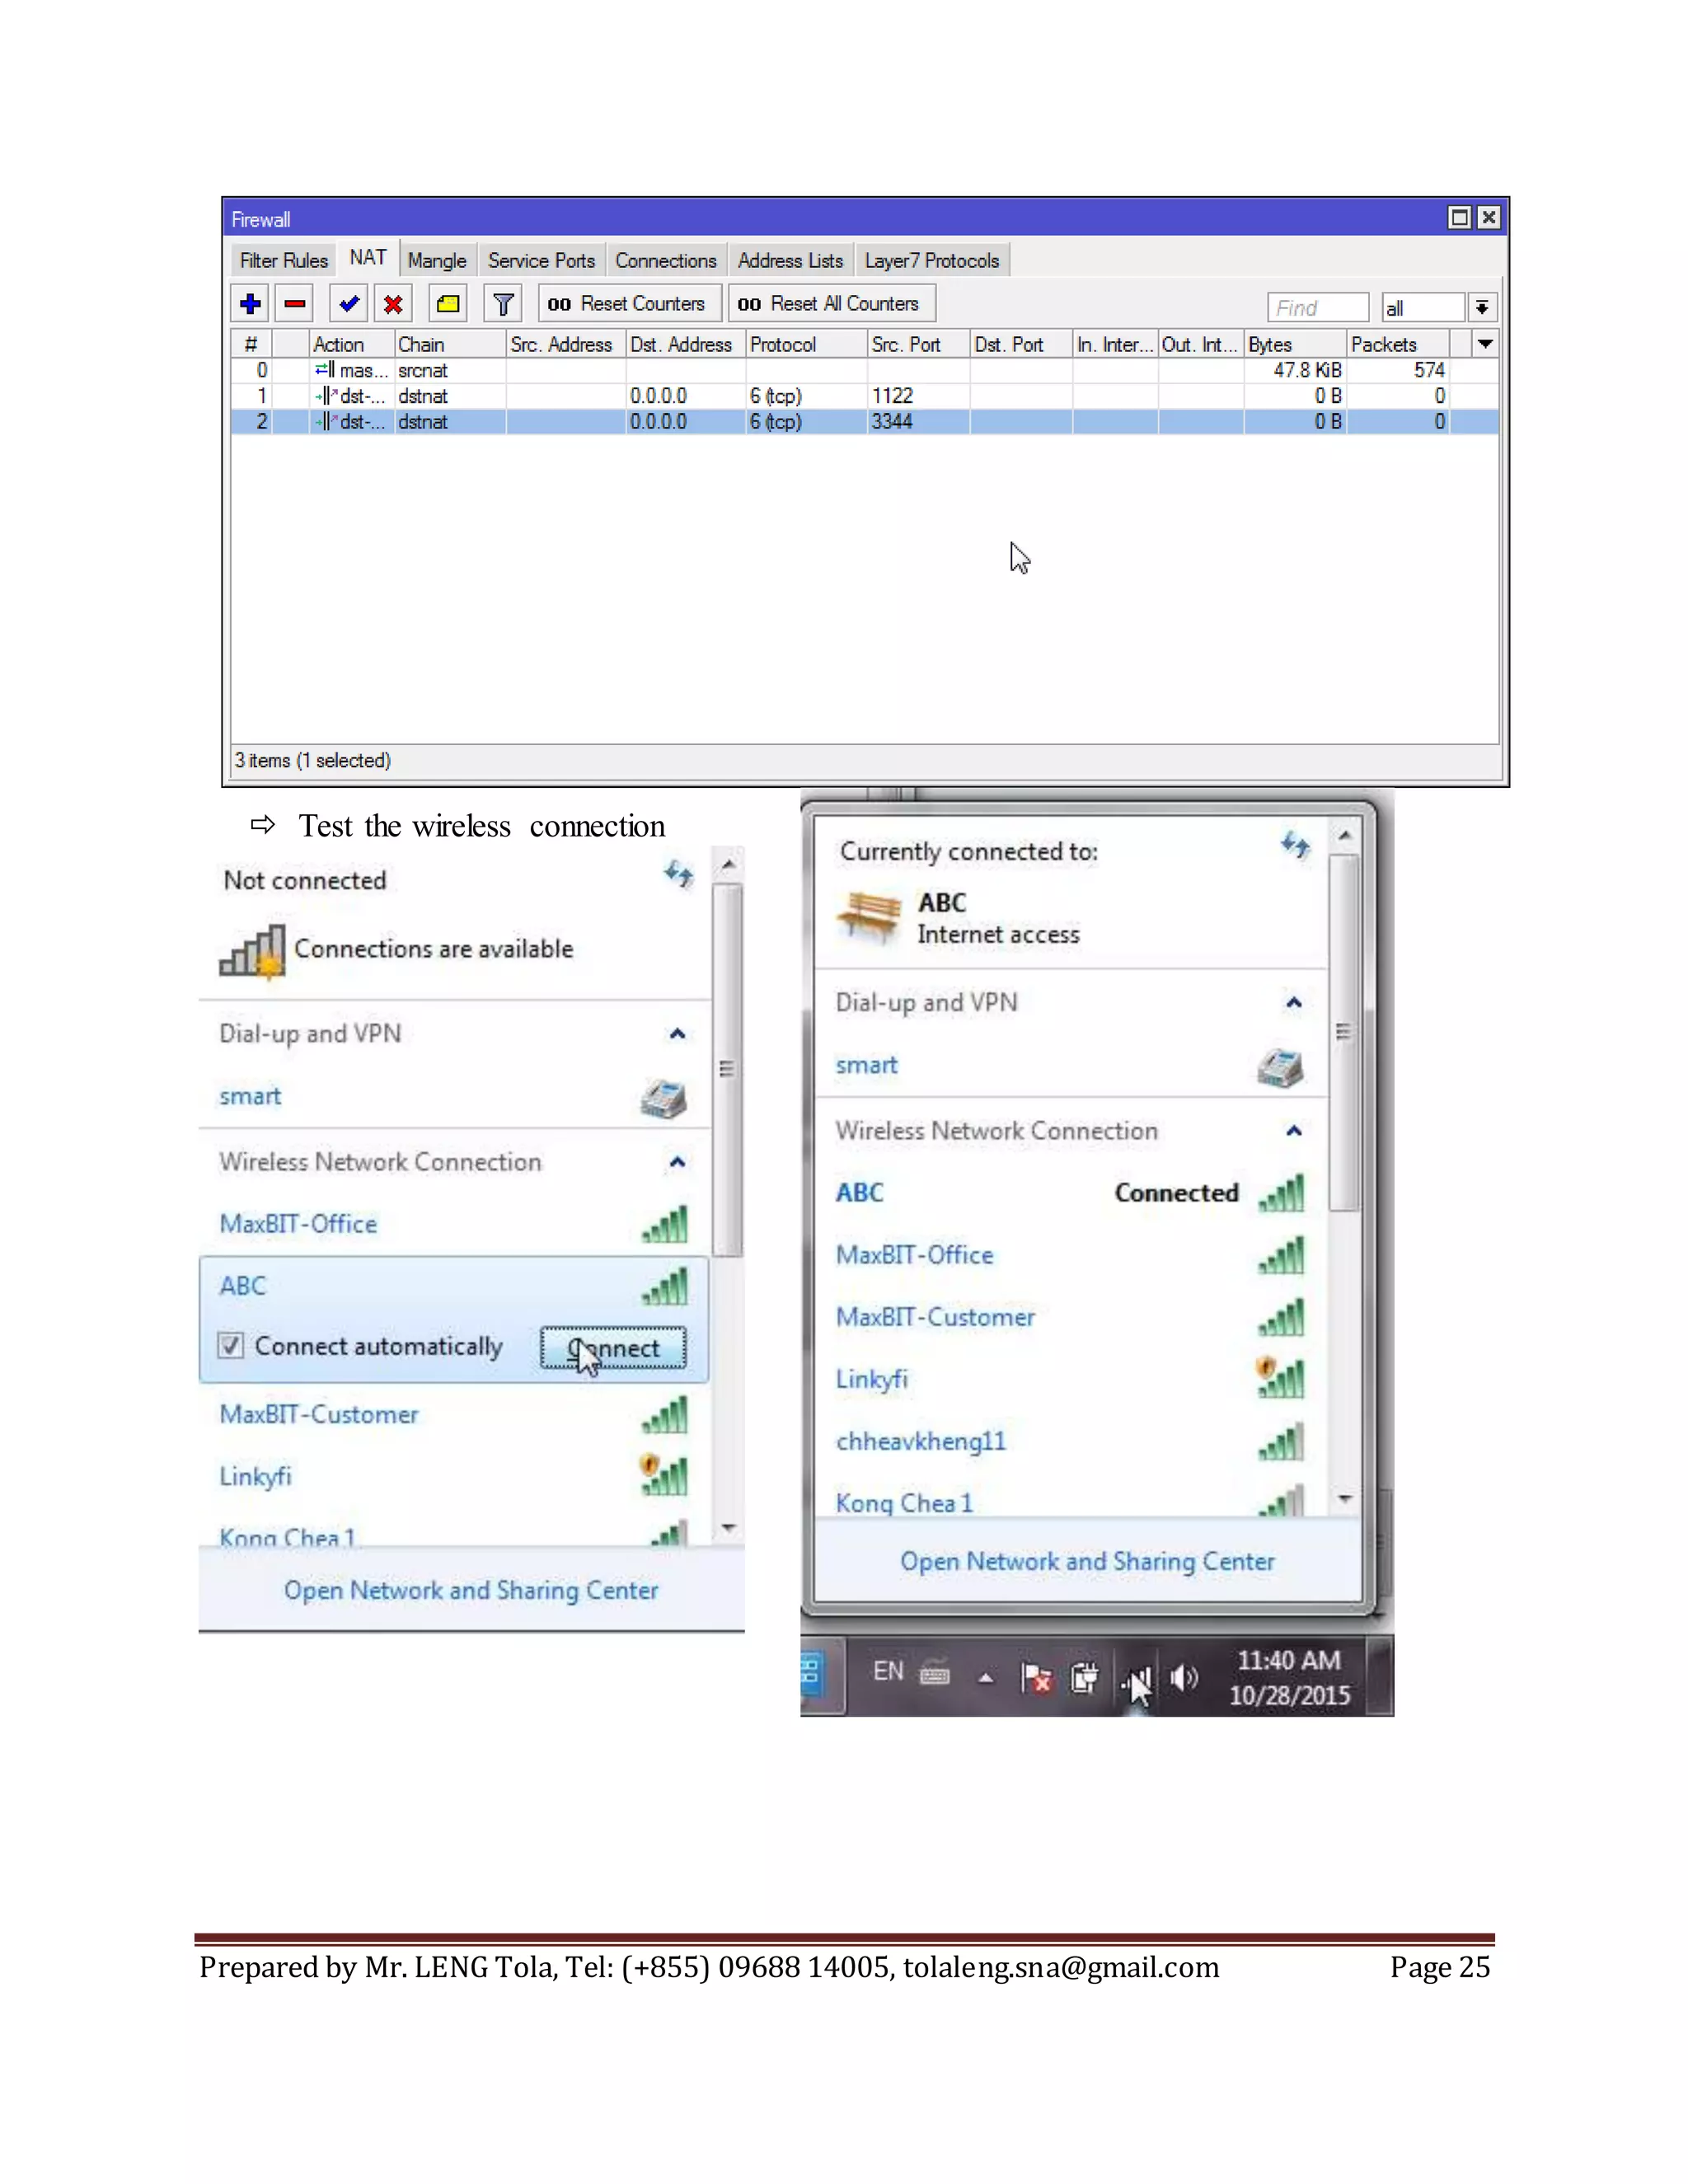The height and width of the screenshot is (2184, 1688).
Task: Open the Address Lists tab
Action: coord(790,261)
